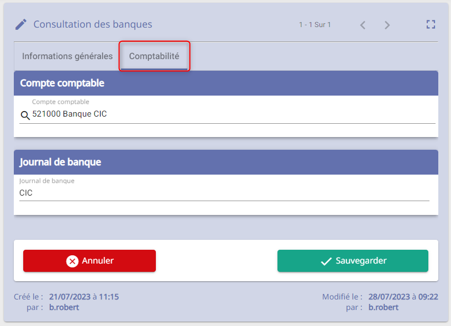Click the Journal de banque section header
This screenshot has height=326, width=451.
click(226, 162)
